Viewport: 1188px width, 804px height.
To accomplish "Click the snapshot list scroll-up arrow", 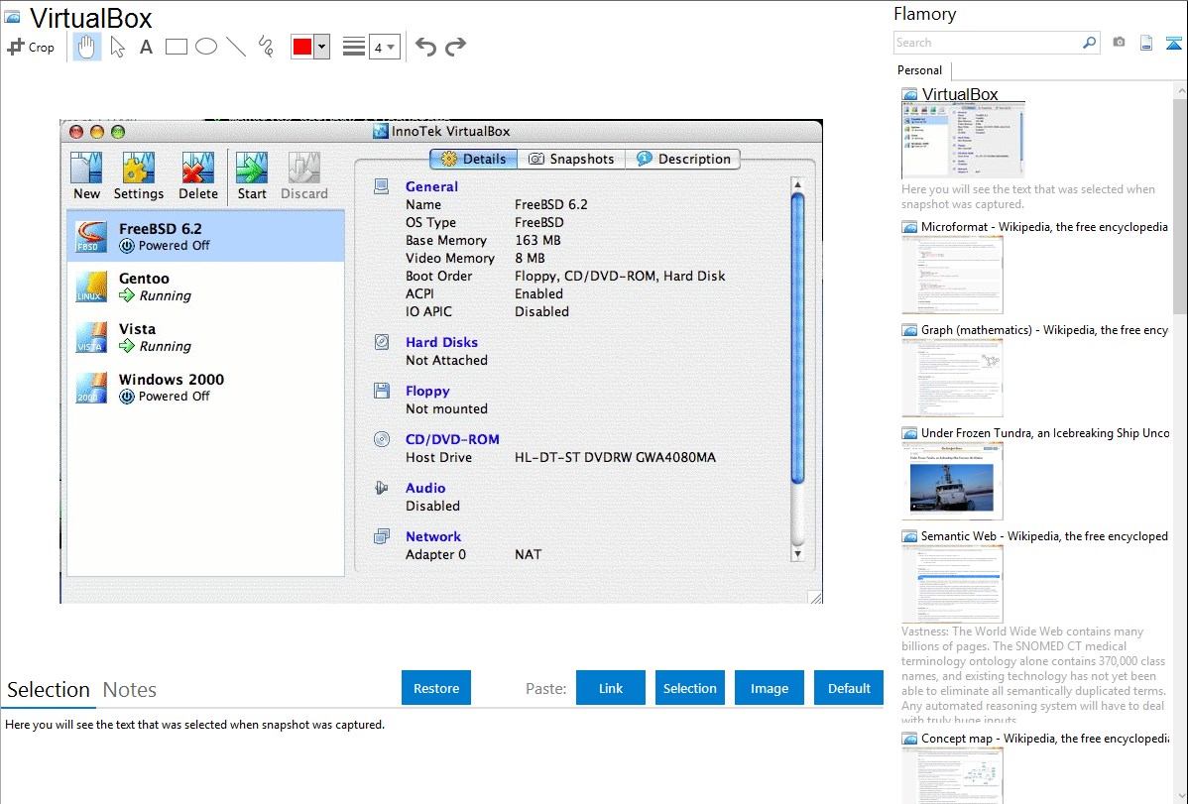I will 1180,90.
